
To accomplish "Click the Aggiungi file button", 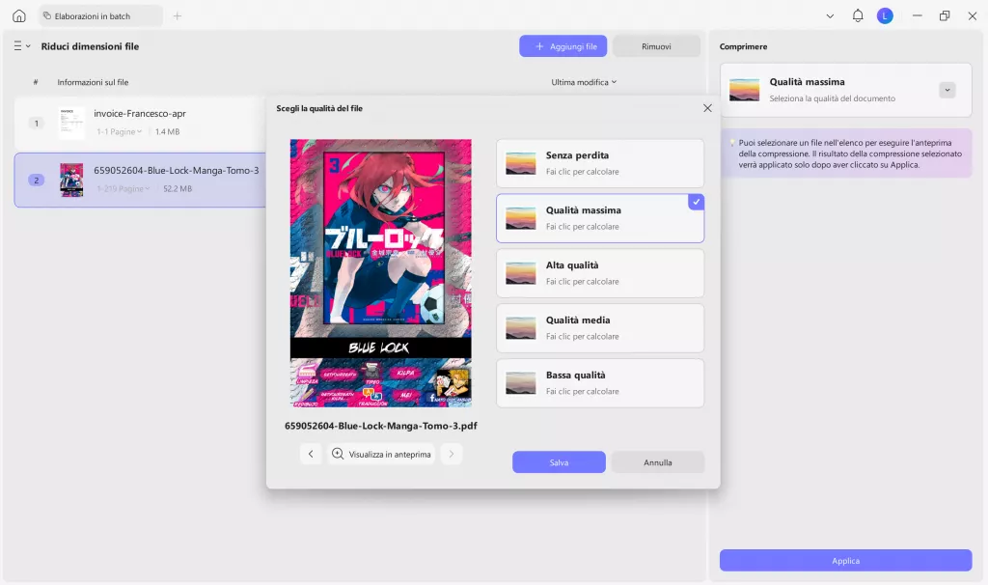I will coord(563,46).
